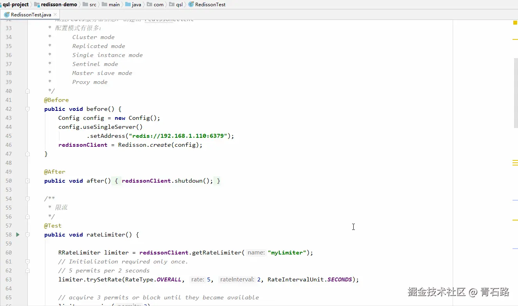
Task: Click the RedissonTest class icon in breadcrumb
Action: (x=191, y=5)
